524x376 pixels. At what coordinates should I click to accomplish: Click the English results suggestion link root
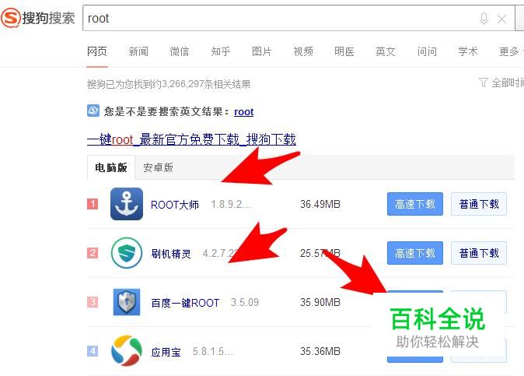(x=243, y=112)
